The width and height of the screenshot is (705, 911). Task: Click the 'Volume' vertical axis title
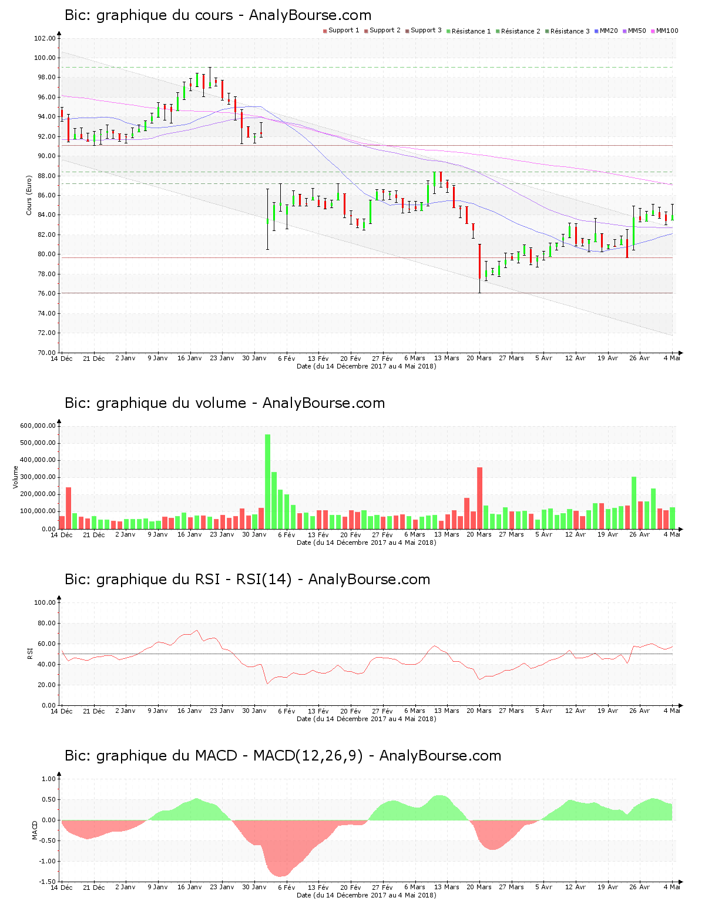click(x=16, y=477)
